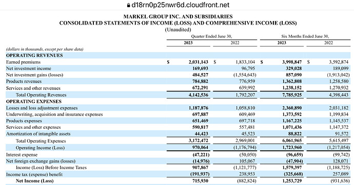This screenshot has width=354, height=185.
Task: Click the value 44,423
Action: pyautogui.click(x=202, y=134)
